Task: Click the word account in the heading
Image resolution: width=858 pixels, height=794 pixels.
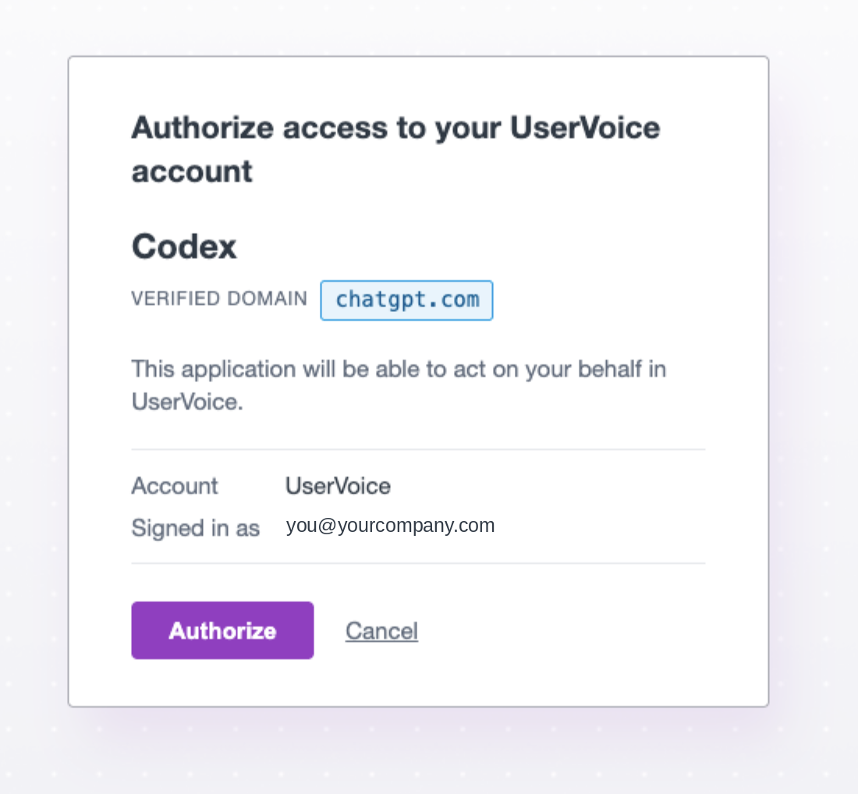Action: (192, 172)
